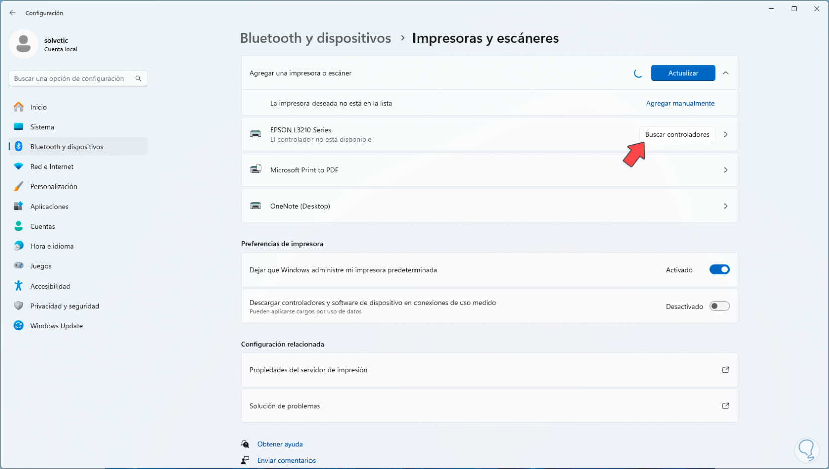Click the solvetic user avatar
The height and width of the screenshot is (469, 829).
pyautogui.click(x=24, y=44)
